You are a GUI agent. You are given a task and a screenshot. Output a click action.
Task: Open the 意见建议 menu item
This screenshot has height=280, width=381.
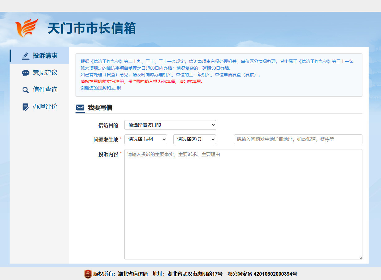point(45,73)
